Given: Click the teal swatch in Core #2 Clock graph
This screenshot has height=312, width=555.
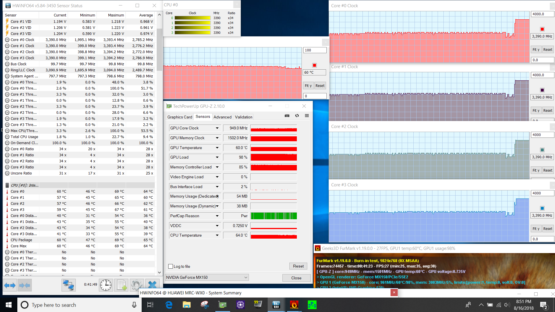Looking at the screenshot, I should click(x=542, y=150).
